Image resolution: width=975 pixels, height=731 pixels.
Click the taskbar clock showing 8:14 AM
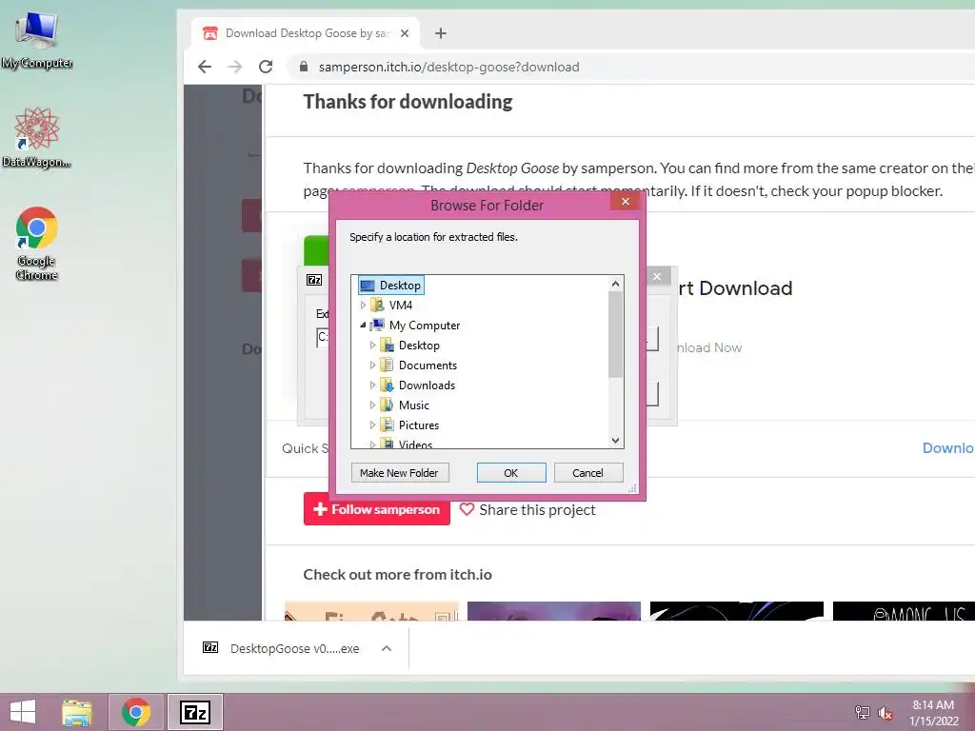[933, 713]
